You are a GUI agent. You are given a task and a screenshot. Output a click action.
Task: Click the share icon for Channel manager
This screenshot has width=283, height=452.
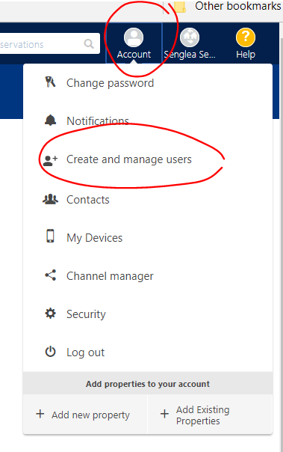click(x=50, y=275)
